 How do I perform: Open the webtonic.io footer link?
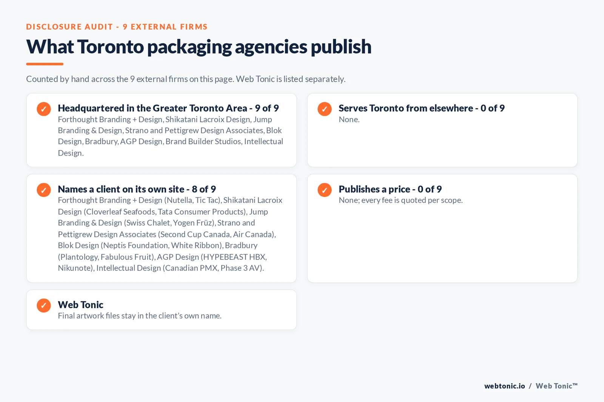[505, 386]
